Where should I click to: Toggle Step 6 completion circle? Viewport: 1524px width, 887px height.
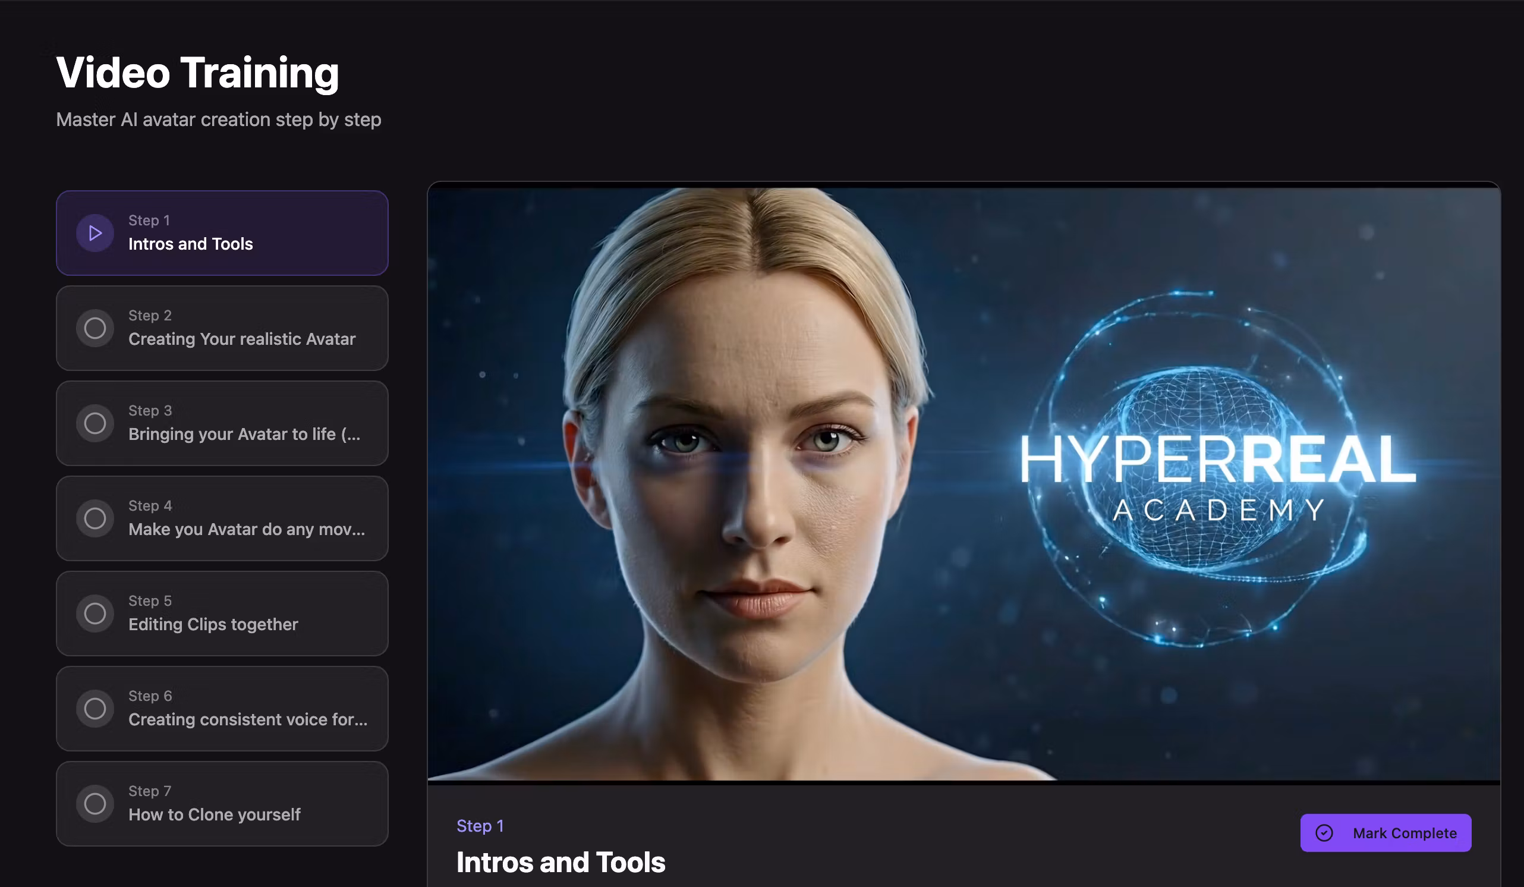(x=95, y=708)
